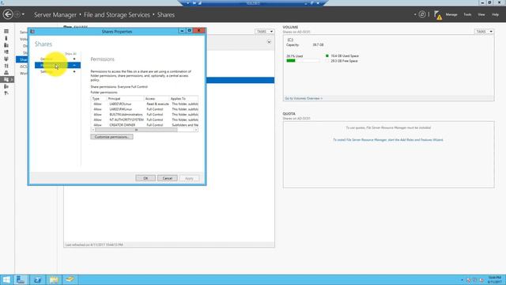Screen dimensions: 506x285
Task: Click the left scroll arrow under permissions table
Action: point(93,130)
